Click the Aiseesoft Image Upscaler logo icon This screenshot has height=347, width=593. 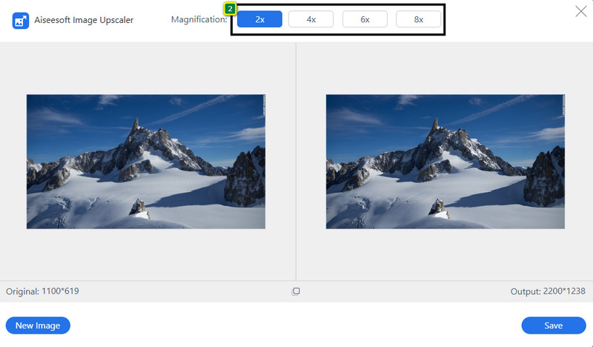[21, 20]
